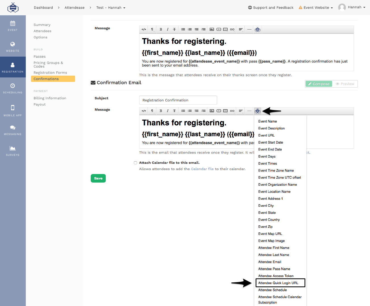Open the Mobile App section from the sidebar
The width and height of the screenshot is (370, 306).
[x=13, y=111]
